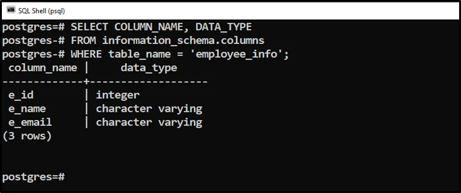
Task: Click the "SQL Shell (psql)" window title
Action: pyautogui.click(x=41, y=9)
